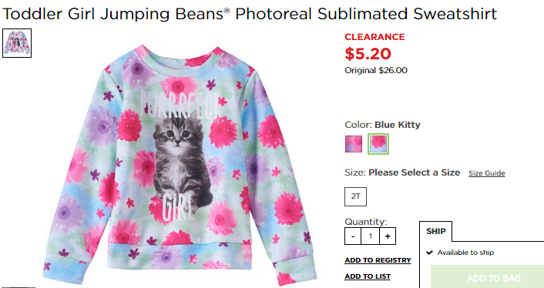Click the Available to ship text

coord(465,253)
